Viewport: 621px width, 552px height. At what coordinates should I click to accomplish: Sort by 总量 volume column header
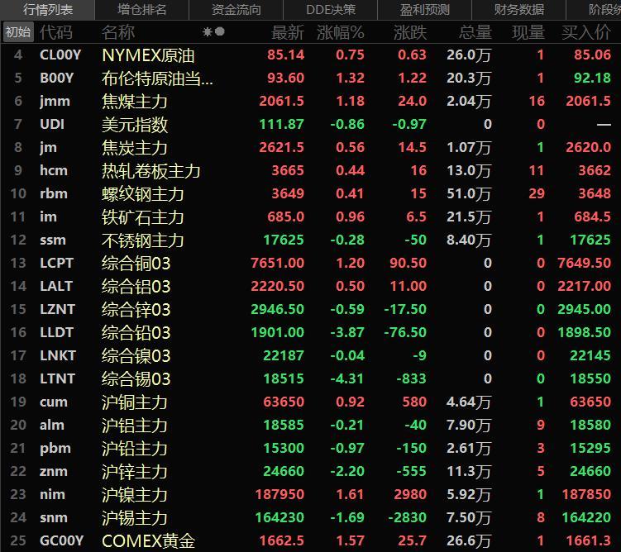click(475, 32)
